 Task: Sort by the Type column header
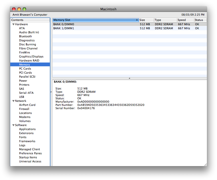pyautogui.click(x=165, y=20)
